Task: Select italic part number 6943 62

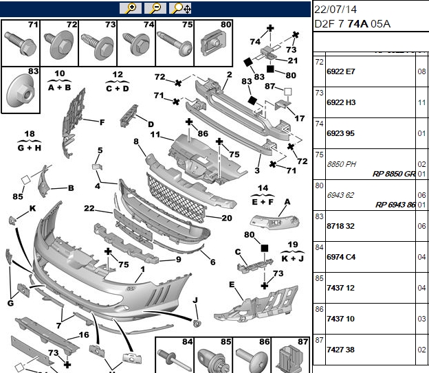Action: coord(340,195)
